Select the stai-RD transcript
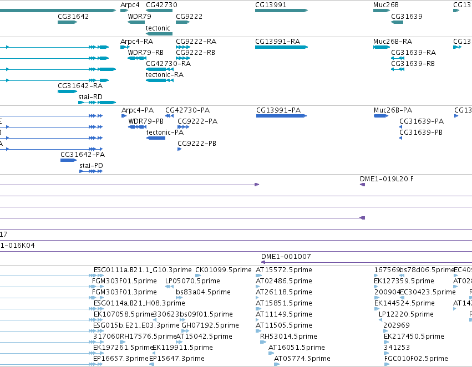 97,103
